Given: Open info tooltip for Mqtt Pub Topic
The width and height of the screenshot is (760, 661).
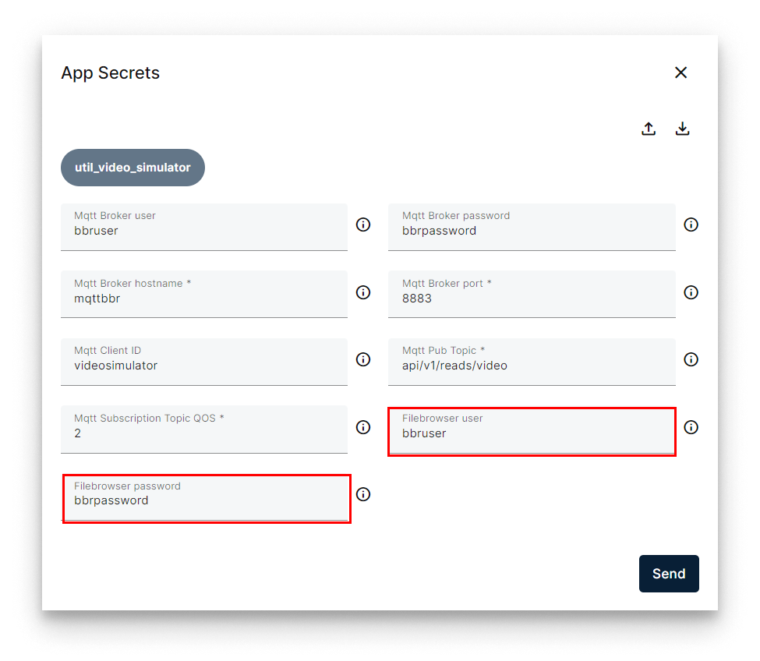Looking at the screenshot, I should [x=691, y=359].
